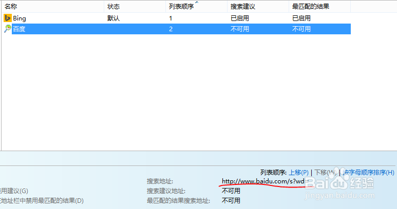
Task: Click the 下移(W) move down link
Action: click(x=326, y=173)
